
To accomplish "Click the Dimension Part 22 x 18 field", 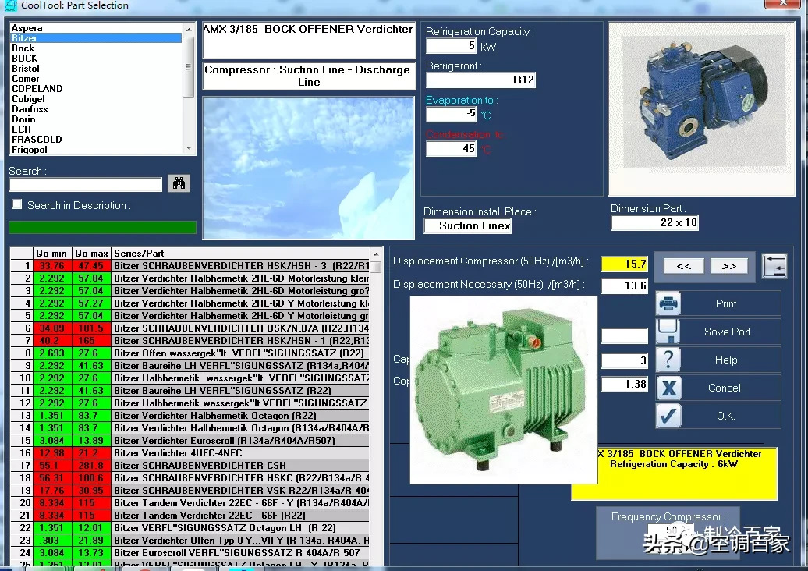I will click(x=654, y=222).
